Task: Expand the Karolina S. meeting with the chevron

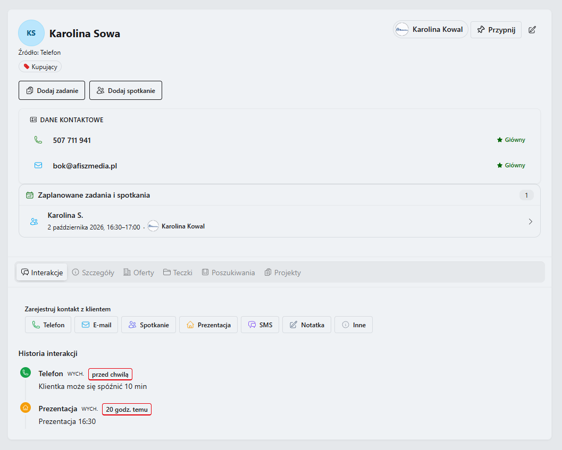Action: pyautogui.click(x=531, y=222)
